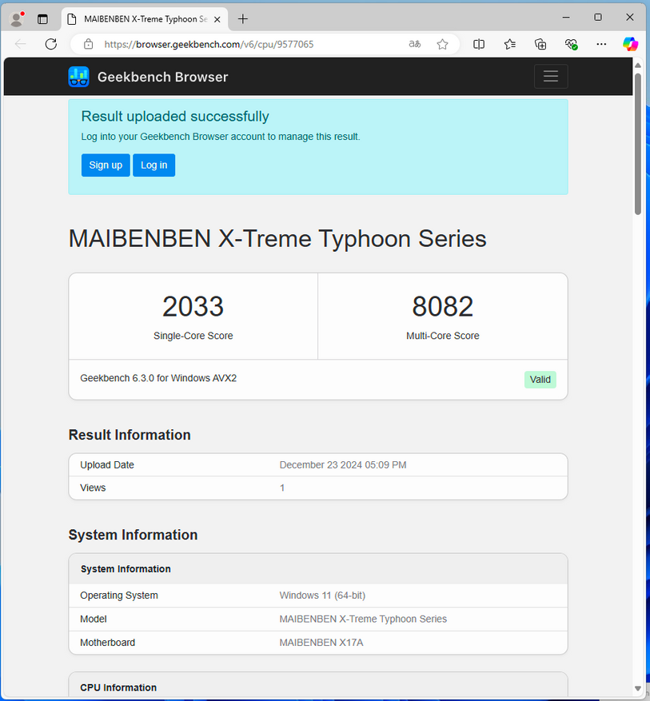Open the tab actions menu icon
This screenshot has height=701, width=650.
(x=42, y=19)
